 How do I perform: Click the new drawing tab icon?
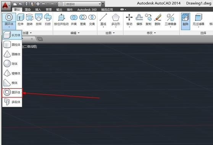pos(40,39)
